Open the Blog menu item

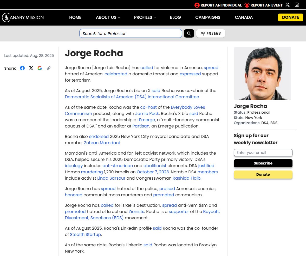coord(175,17)
